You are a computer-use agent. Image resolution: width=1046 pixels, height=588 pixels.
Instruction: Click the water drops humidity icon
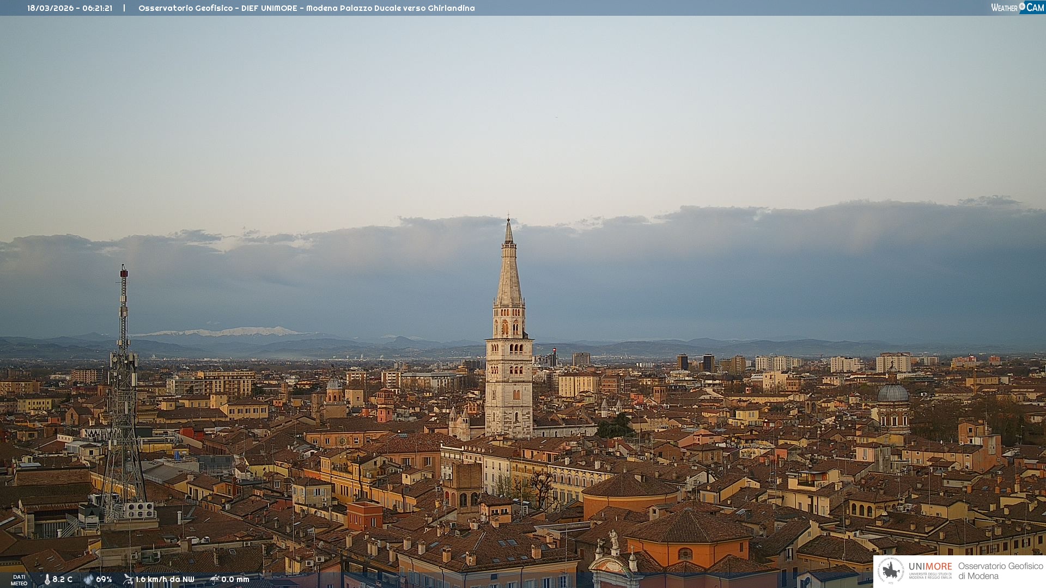(88, 579)
